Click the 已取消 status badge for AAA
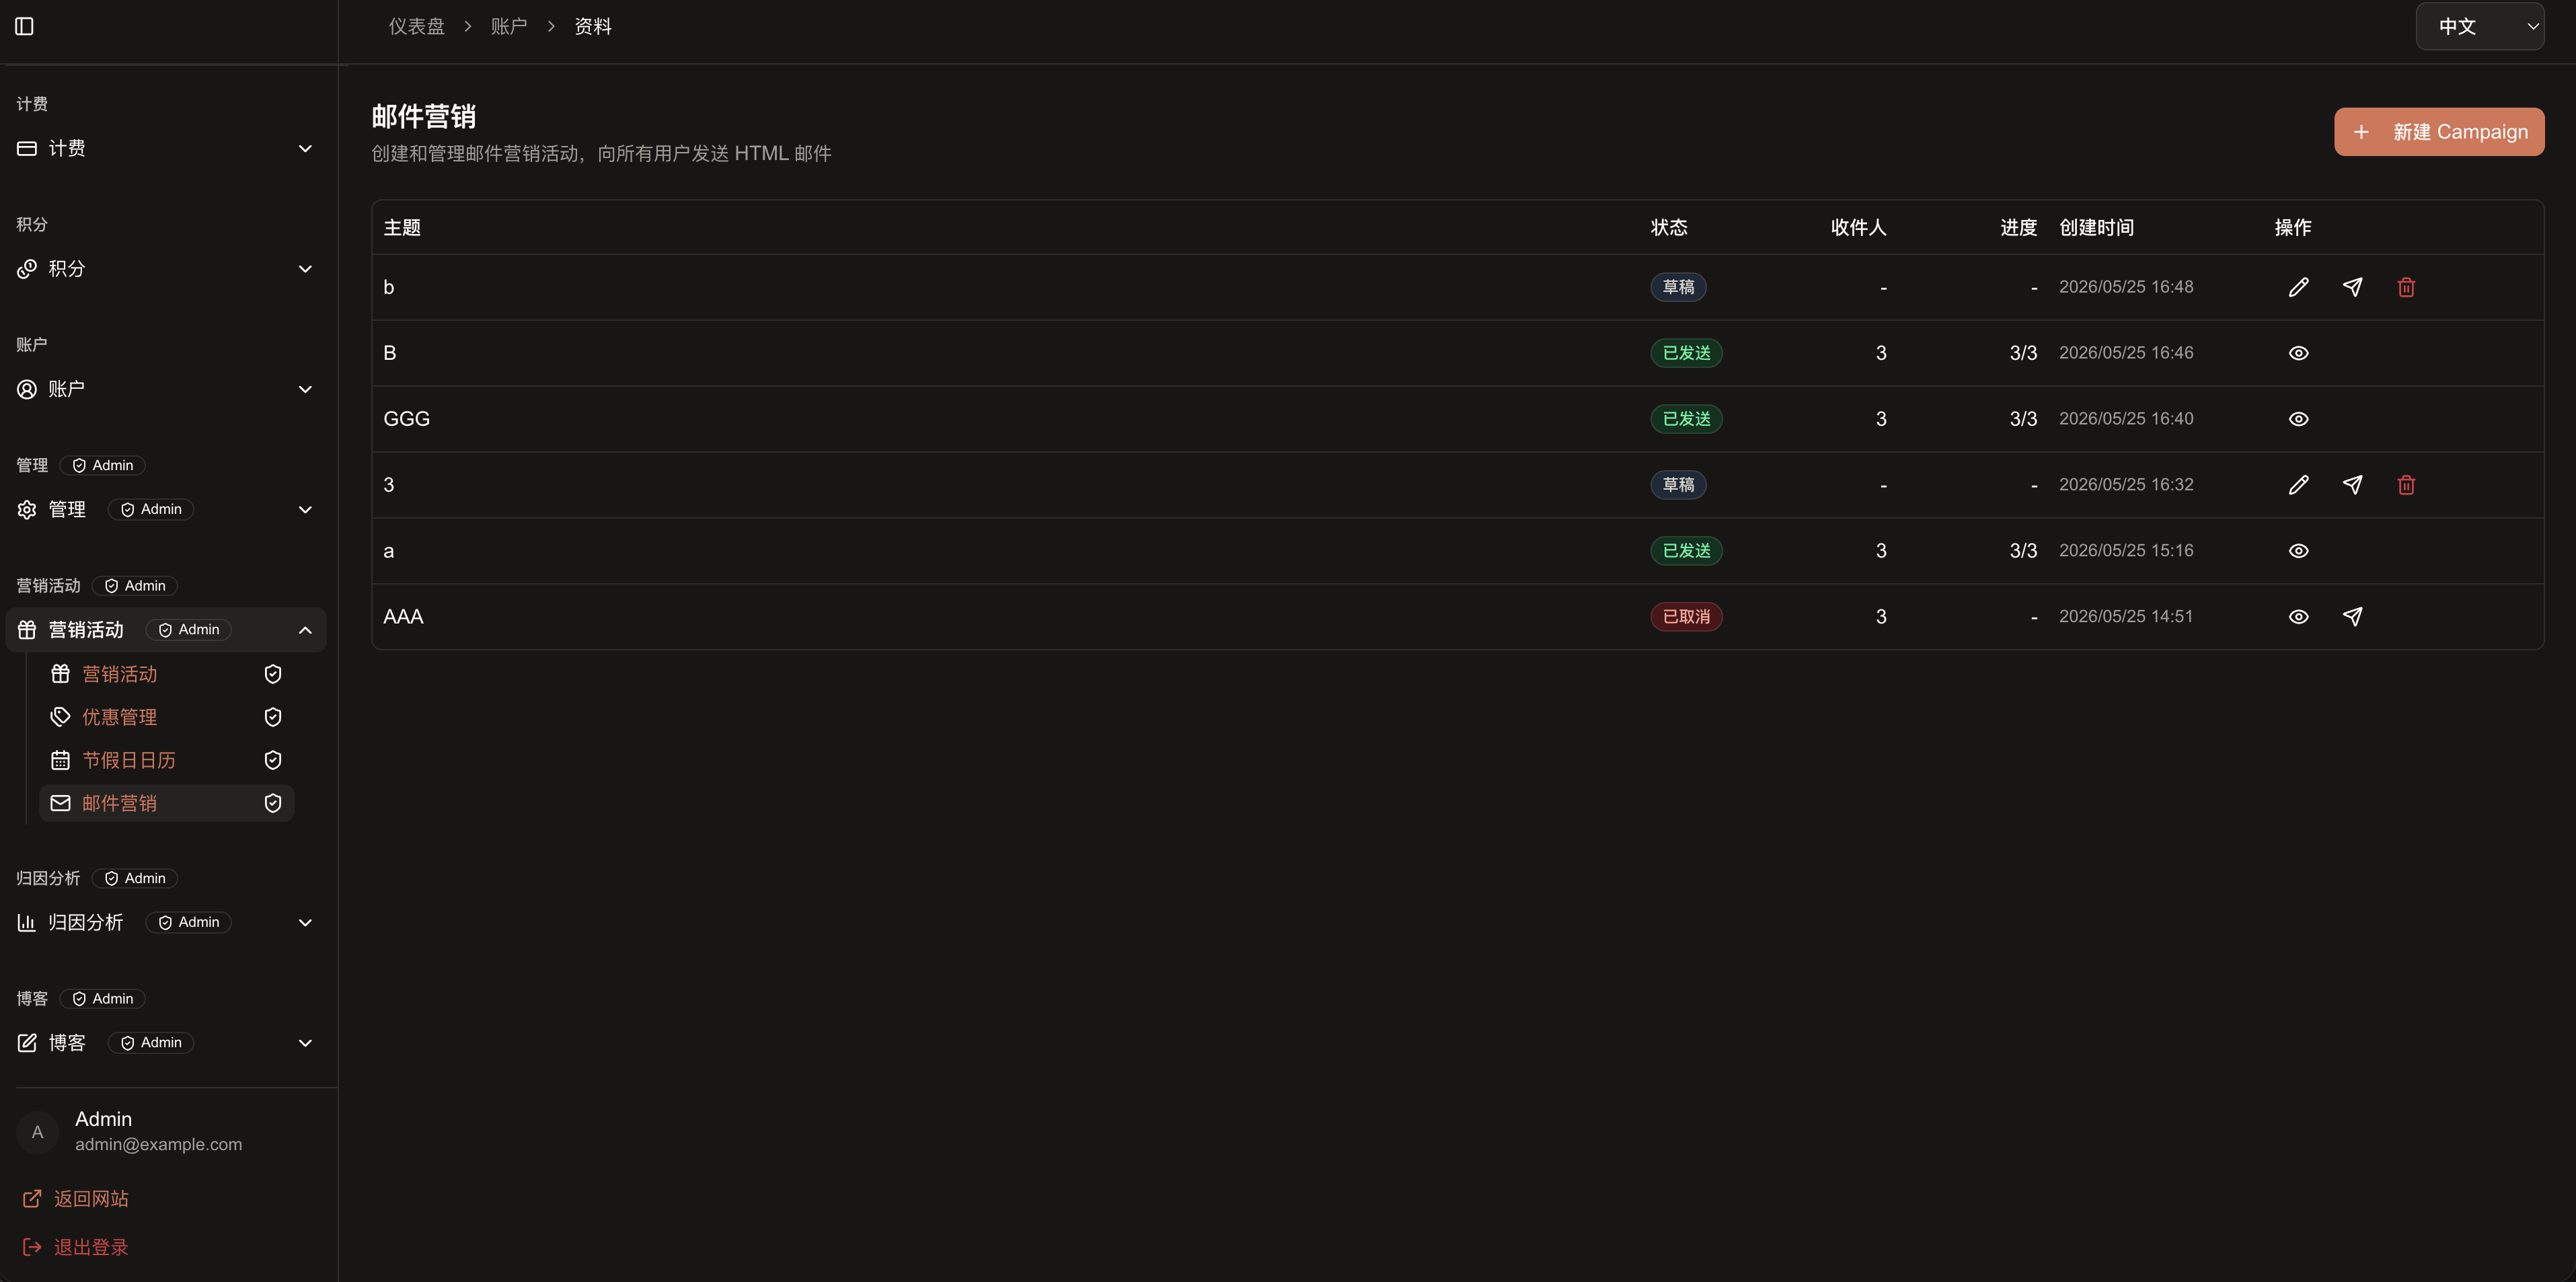This screenshot has width=2576, height=1282. pyautogui.click(x=1686, y=617)
